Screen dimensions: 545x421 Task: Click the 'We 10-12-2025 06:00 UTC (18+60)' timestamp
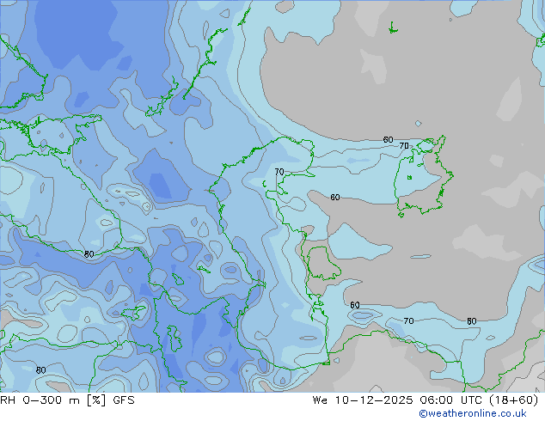pyautogui.click(x=426, y=400)
